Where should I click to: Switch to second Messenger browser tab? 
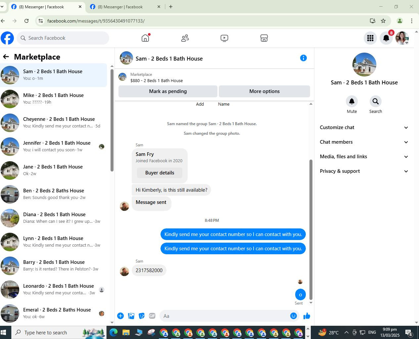pos(125,7)
